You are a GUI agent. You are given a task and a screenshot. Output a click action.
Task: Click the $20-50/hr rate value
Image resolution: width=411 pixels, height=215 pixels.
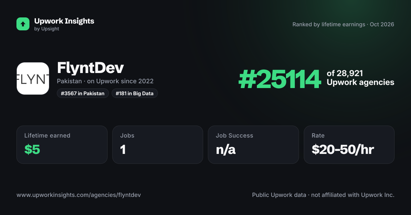tap(342, 149)
